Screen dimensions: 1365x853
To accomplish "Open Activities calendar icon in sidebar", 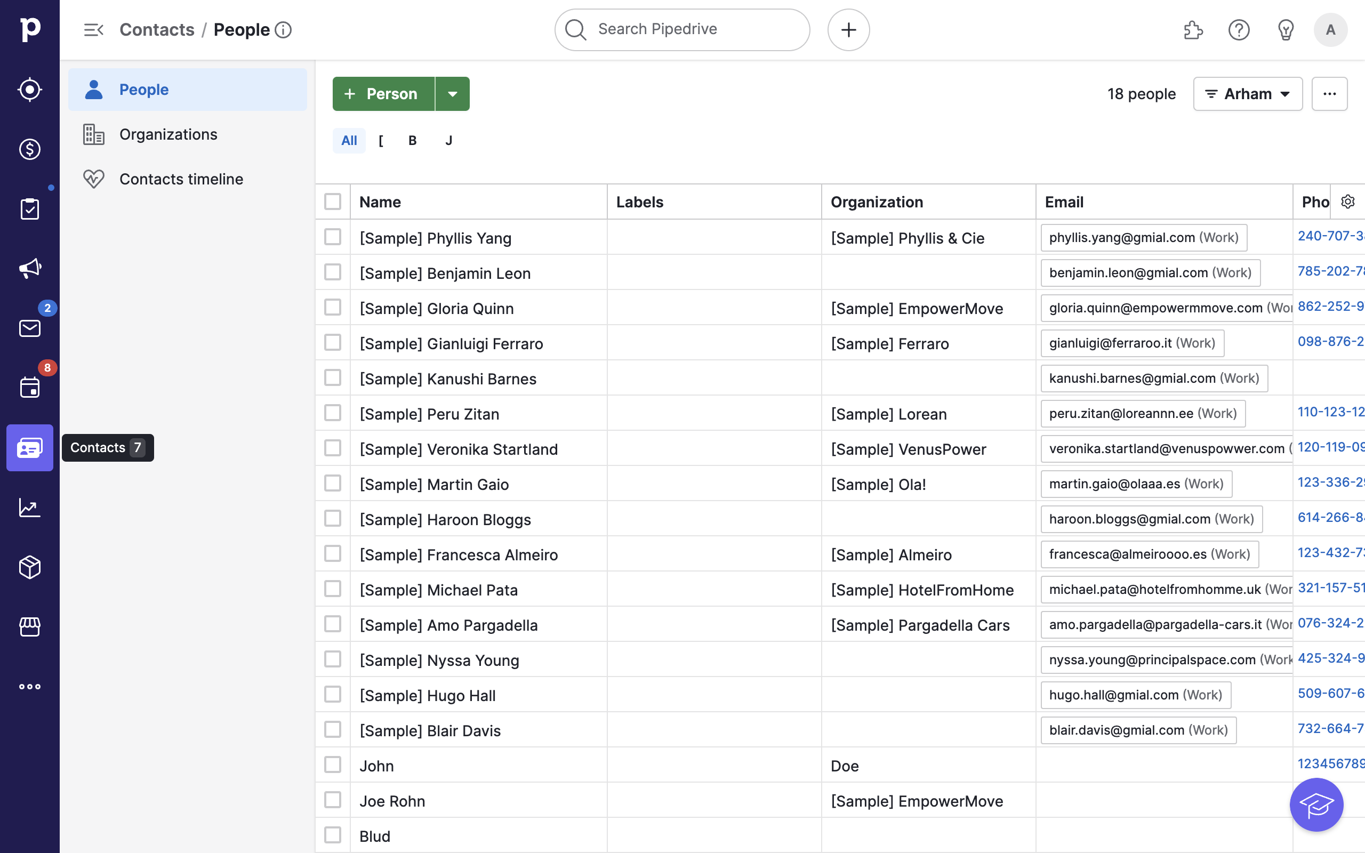I will coord(30,388).
